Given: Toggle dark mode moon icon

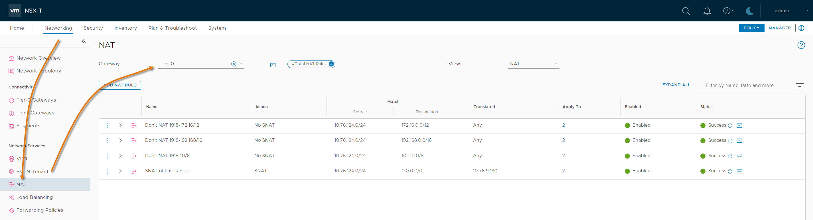Looking at the screenshot, I should pos(750,11).
